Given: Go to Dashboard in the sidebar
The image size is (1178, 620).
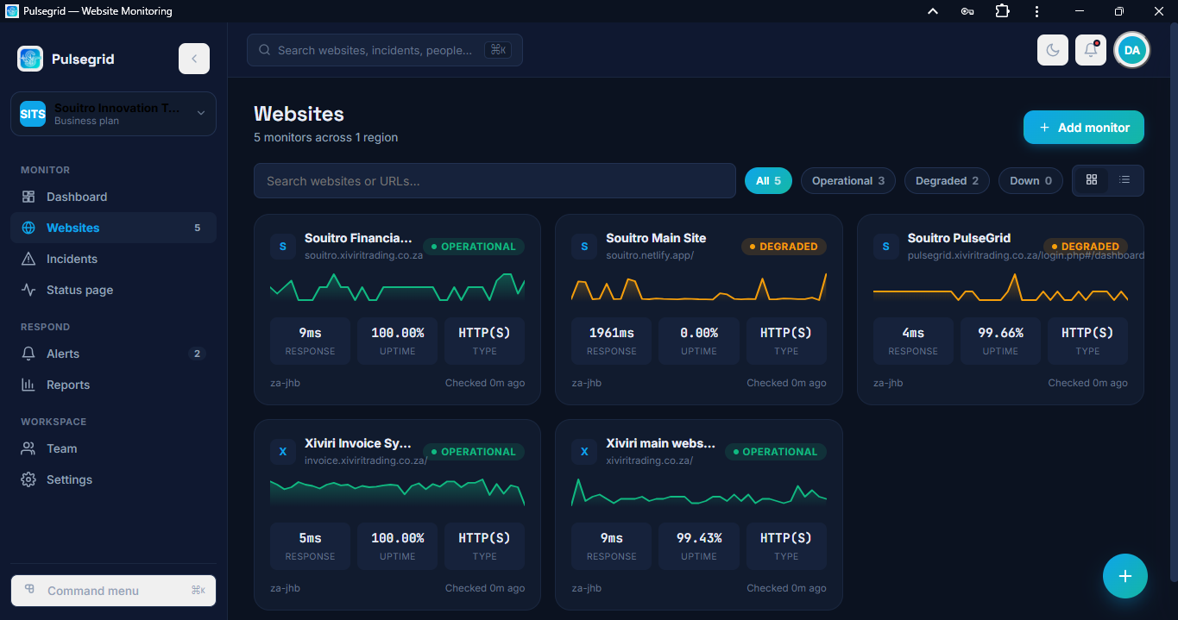Looking at the screenshot, I should [113, 197].
